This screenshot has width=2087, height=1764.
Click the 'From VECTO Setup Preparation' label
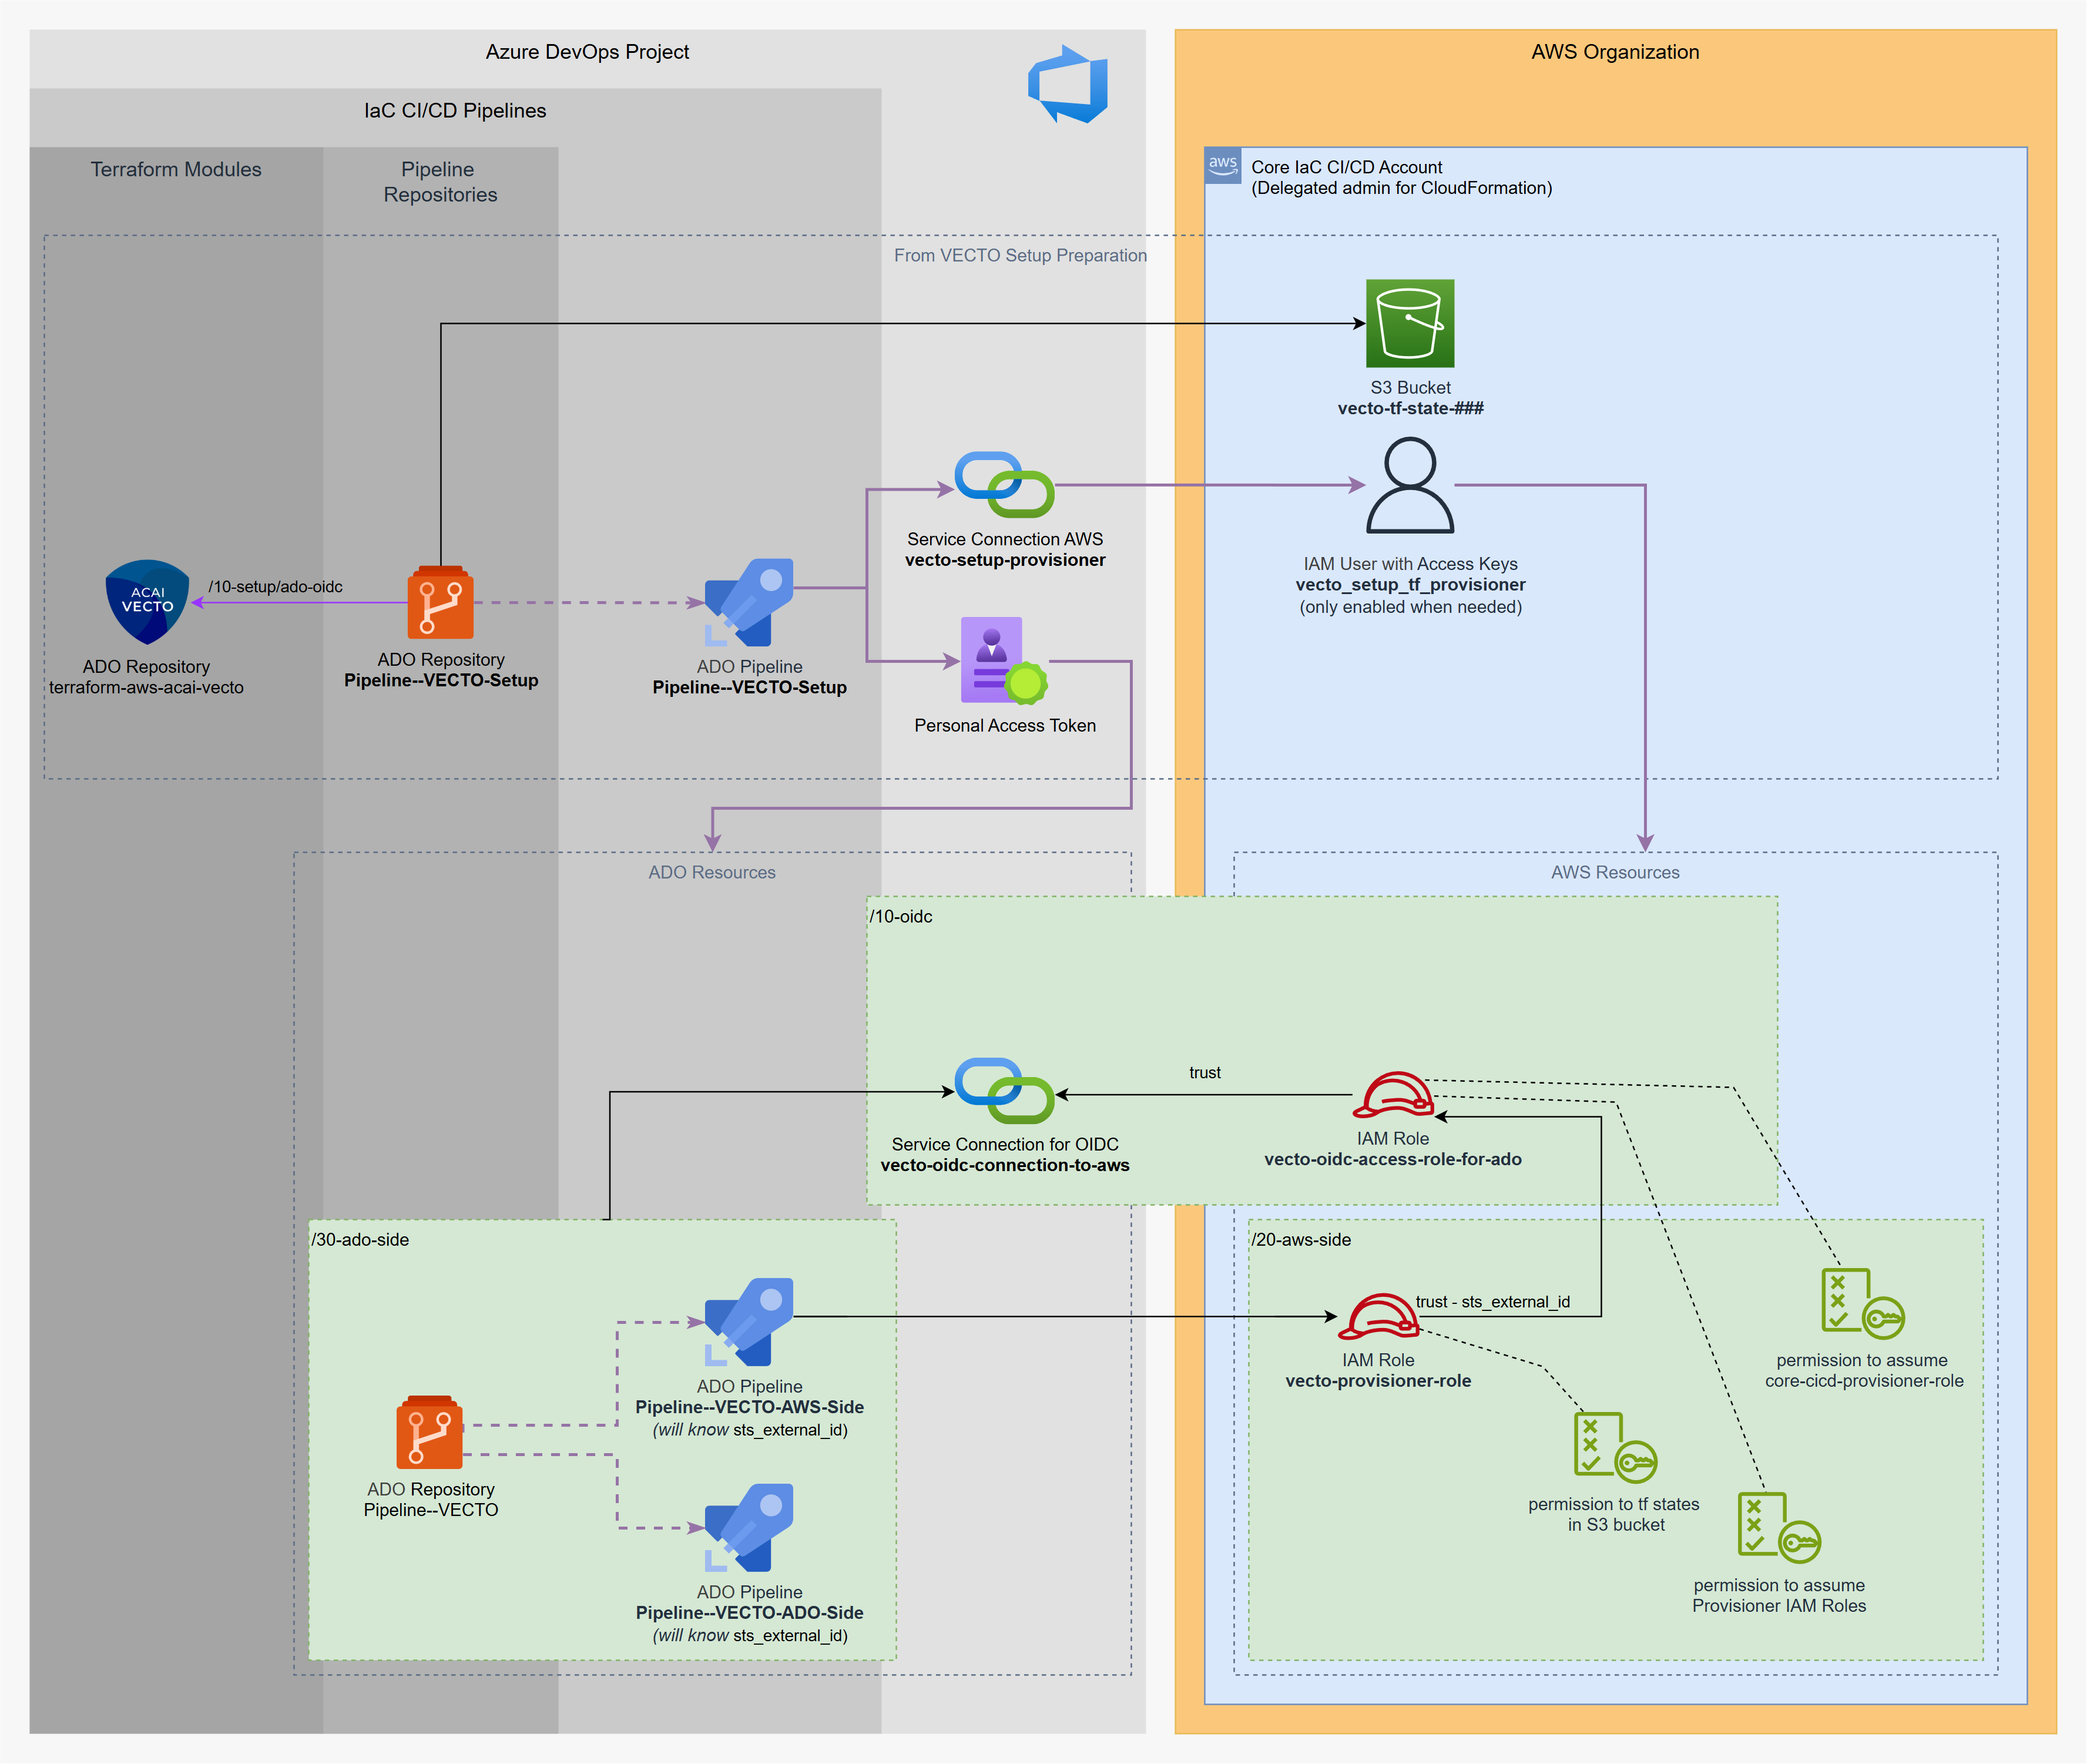1020,256
